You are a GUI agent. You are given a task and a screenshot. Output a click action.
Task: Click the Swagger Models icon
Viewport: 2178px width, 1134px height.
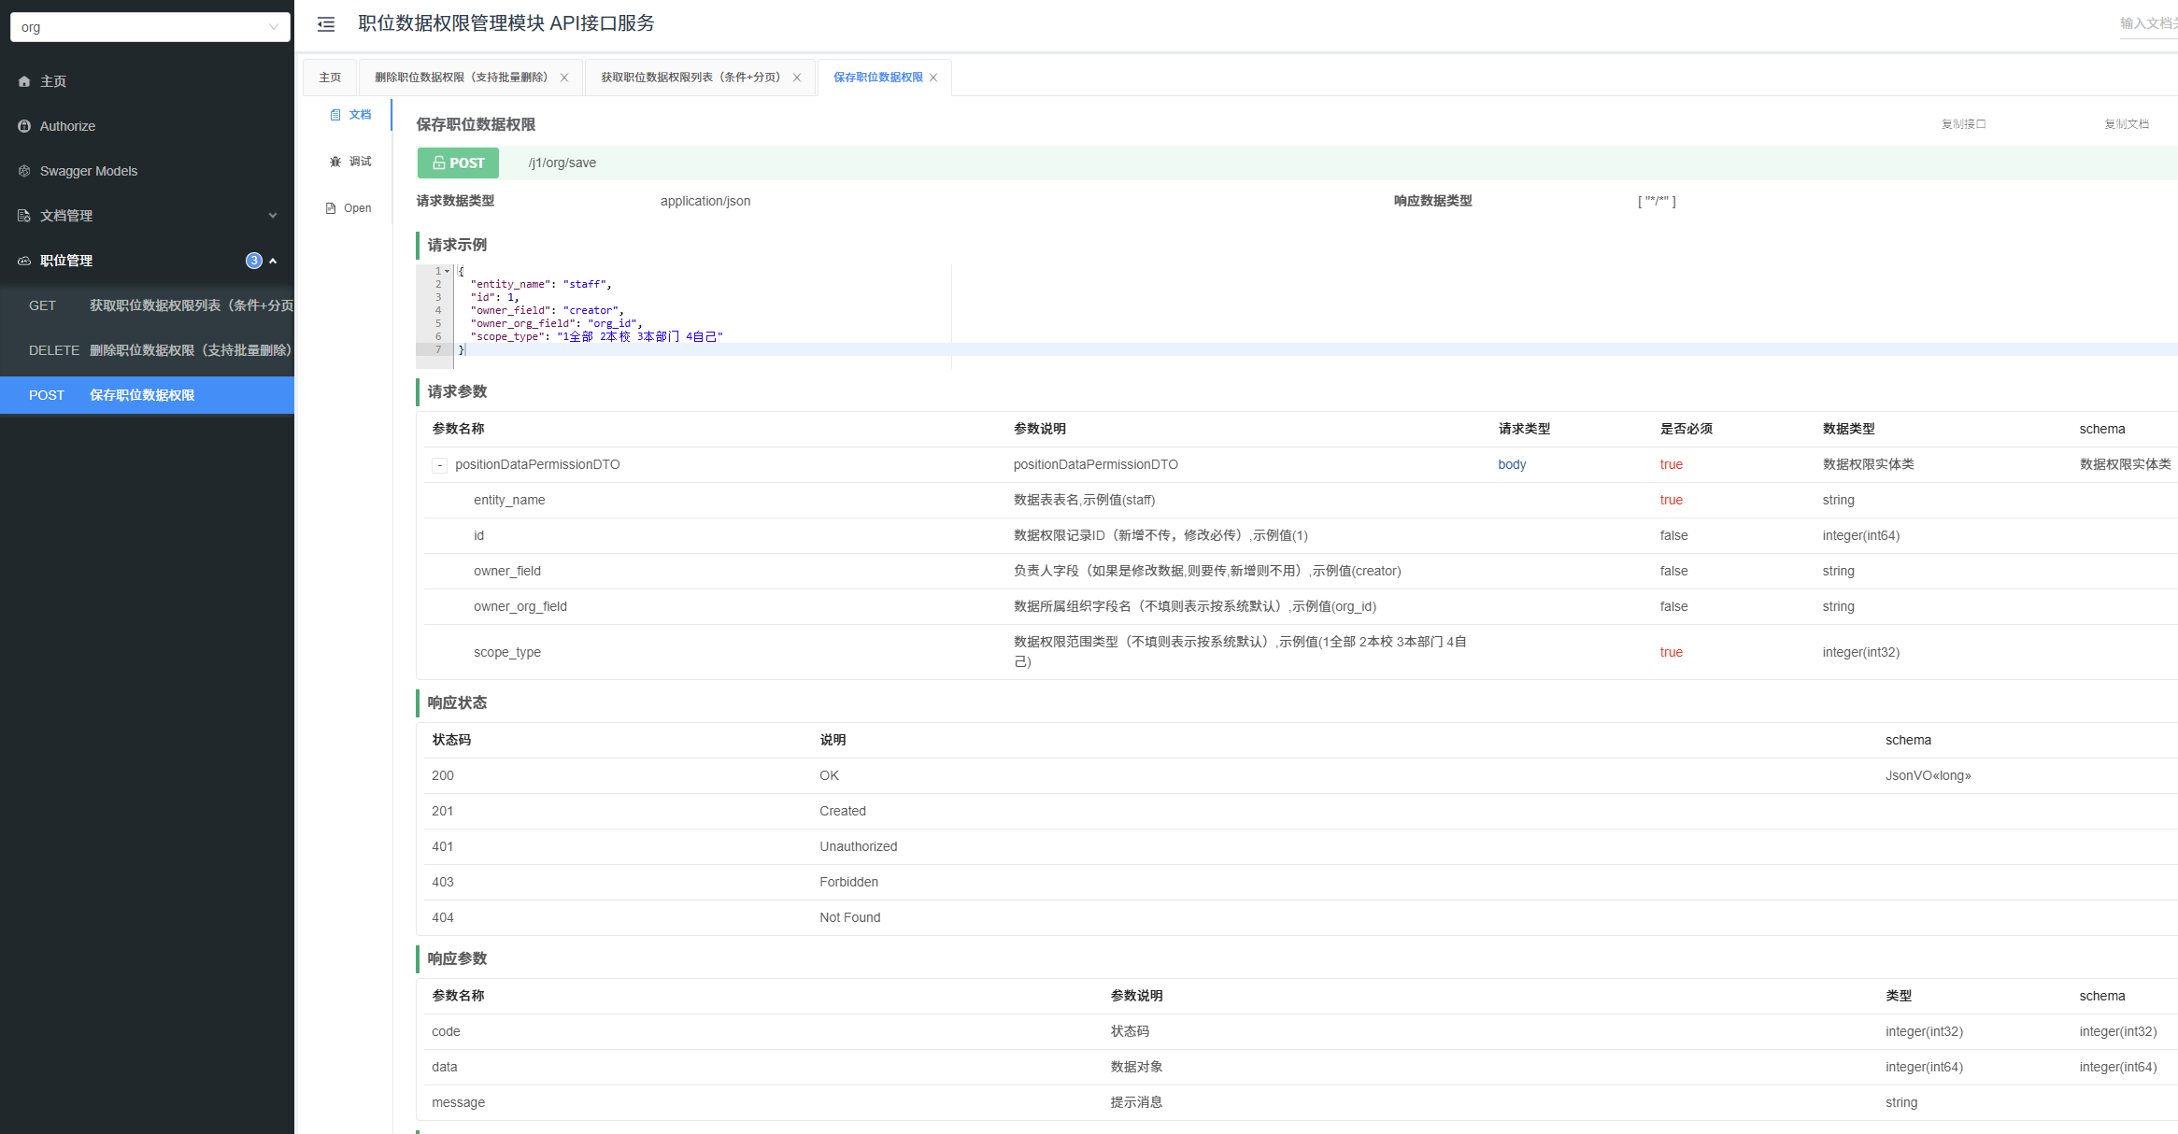[x=24, y=171]
